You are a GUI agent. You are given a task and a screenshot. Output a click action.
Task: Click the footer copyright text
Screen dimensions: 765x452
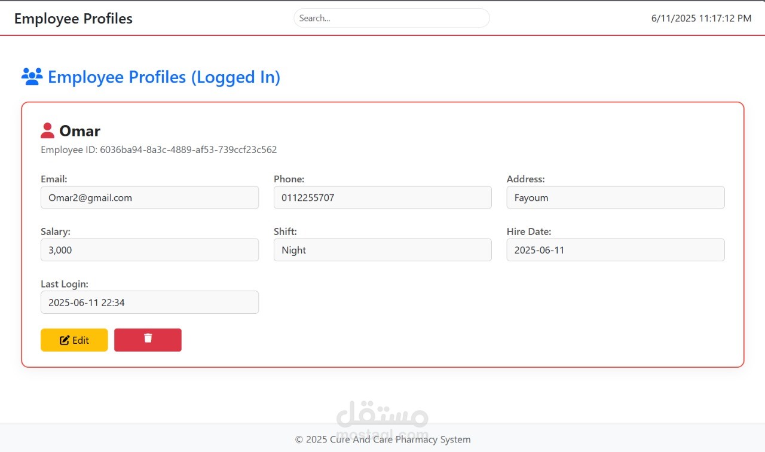click(382, 439)
